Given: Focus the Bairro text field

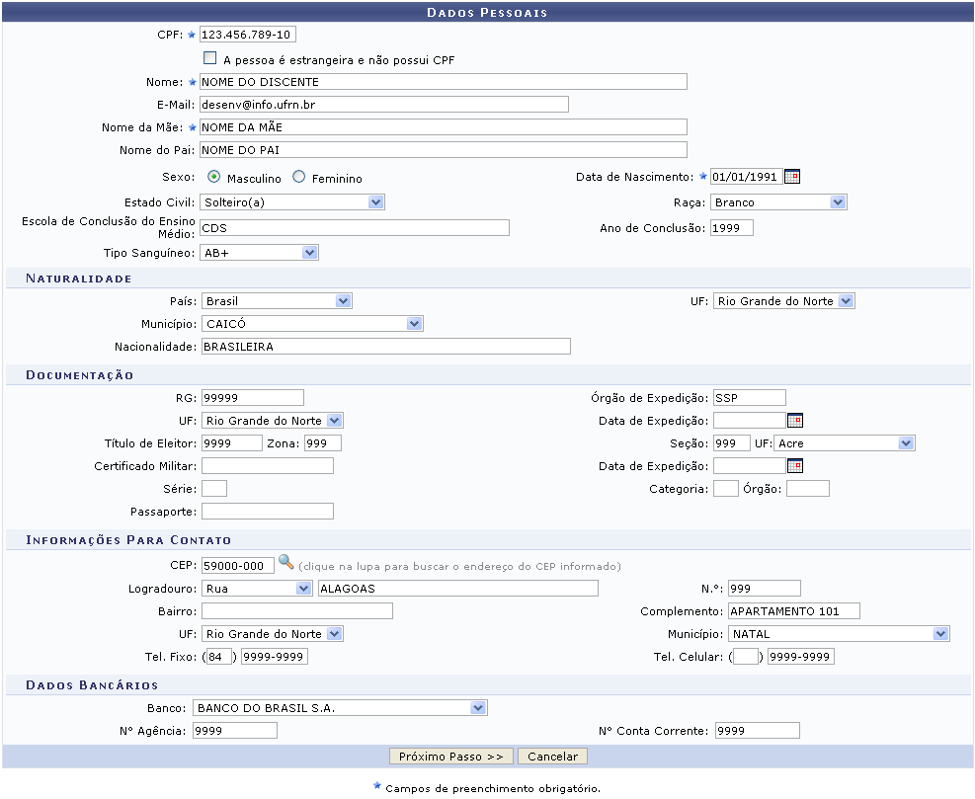Looking at the screenshot, I should (x=296, y=611).
